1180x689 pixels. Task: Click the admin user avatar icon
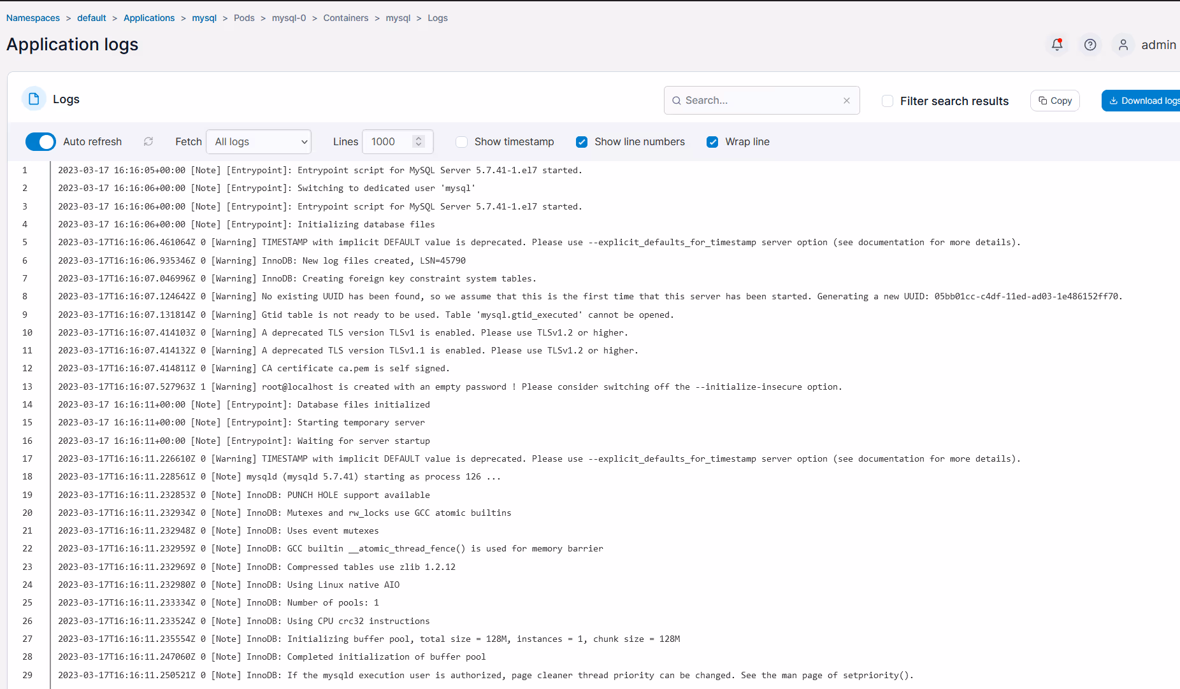tap(1123, 45)
